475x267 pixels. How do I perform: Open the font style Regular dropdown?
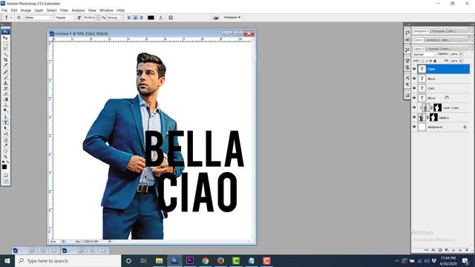[x=71, y=18]
